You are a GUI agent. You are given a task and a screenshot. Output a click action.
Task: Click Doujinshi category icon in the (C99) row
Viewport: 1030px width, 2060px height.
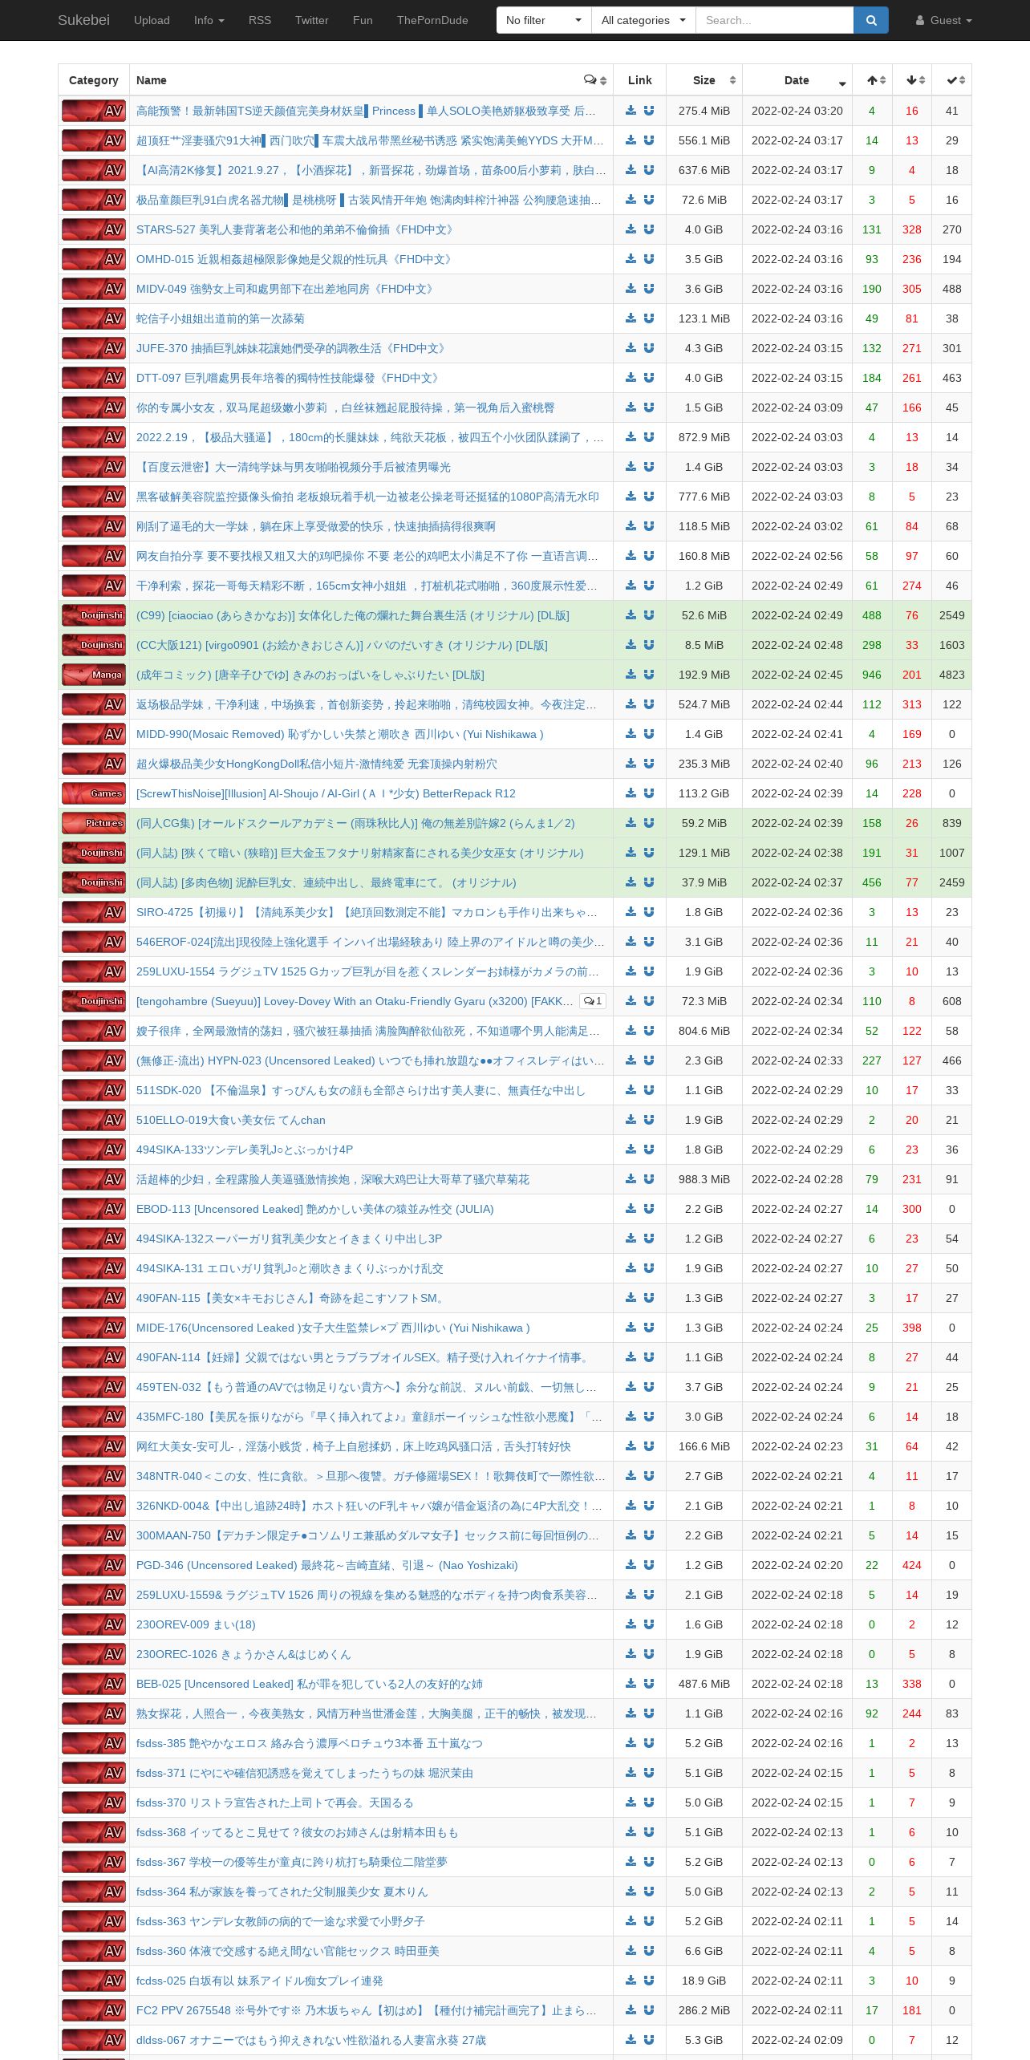pyautogui.click(x=94, y=615)
